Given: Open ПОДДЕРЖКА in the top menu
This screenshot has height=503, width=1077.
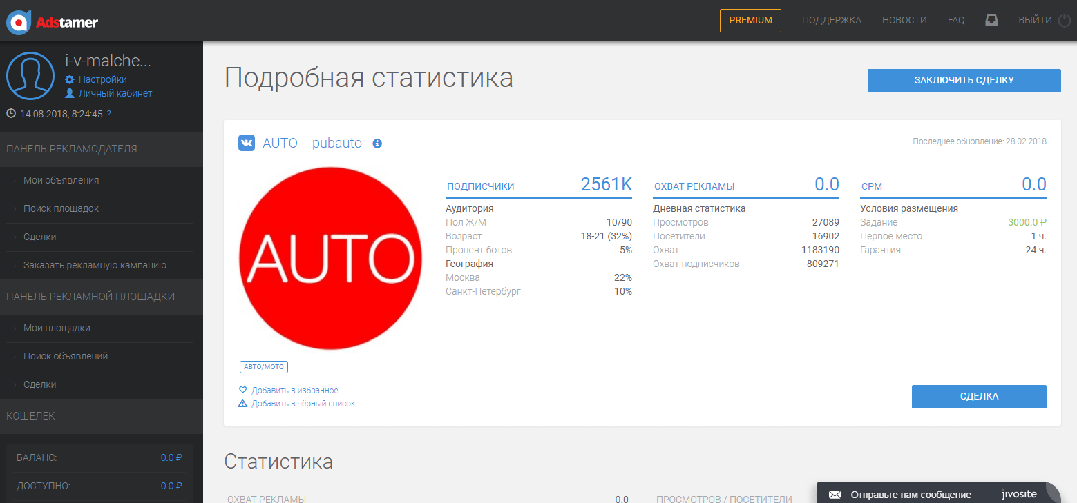Looking at the screenshot, I should point(832,20).
